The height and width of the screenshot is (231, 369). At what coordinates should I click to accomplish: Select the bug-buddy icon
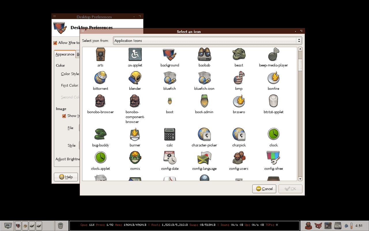(x=100, y=134)
